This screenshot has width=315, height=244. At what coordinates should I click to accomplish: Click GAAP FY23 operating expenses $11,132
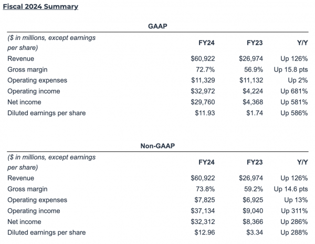(x=251, y=80)
